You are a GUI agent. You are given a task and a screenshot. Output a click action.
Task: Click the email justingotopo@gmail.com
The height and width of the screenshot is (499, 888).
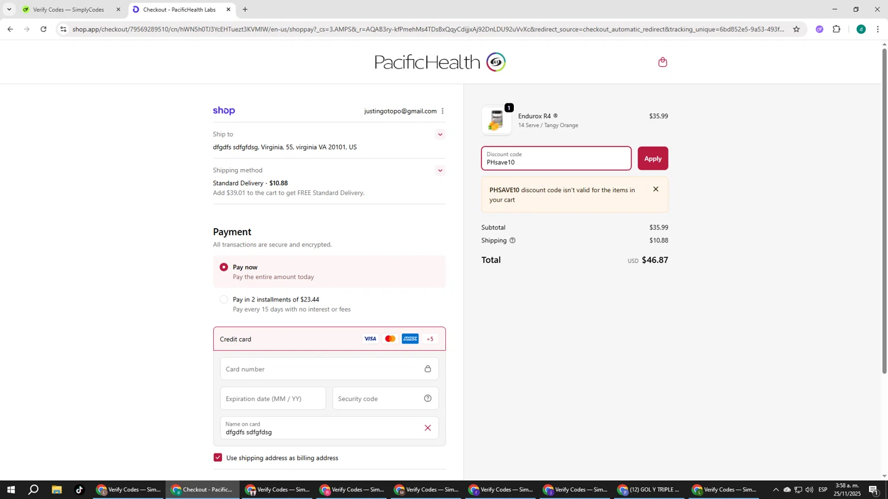click(400, 111)
